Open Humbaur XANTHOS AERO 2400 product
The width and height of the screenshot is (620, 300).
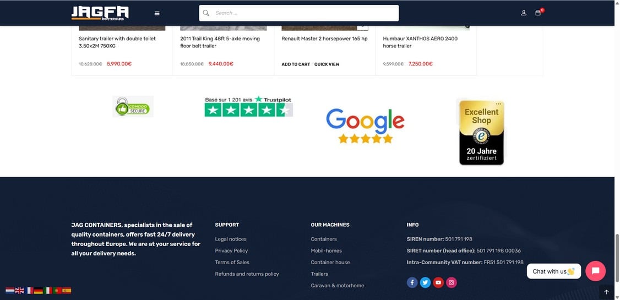tap(420, 42)
